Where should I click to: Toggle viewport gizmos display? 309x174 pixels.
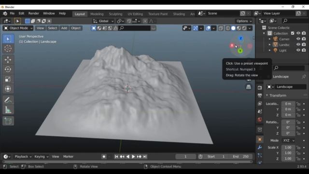pos(195,28)
